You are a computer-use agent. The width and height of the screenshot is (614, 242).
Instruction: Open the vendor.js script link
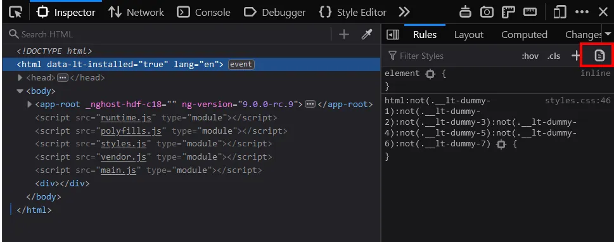pyautogui.click(x=124, y=157)
